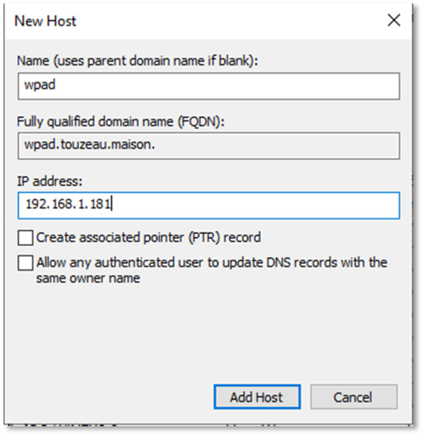Cancel the New Host dialog
The width and height of the screenshot is (423, 436).
[x=354, y=397]
